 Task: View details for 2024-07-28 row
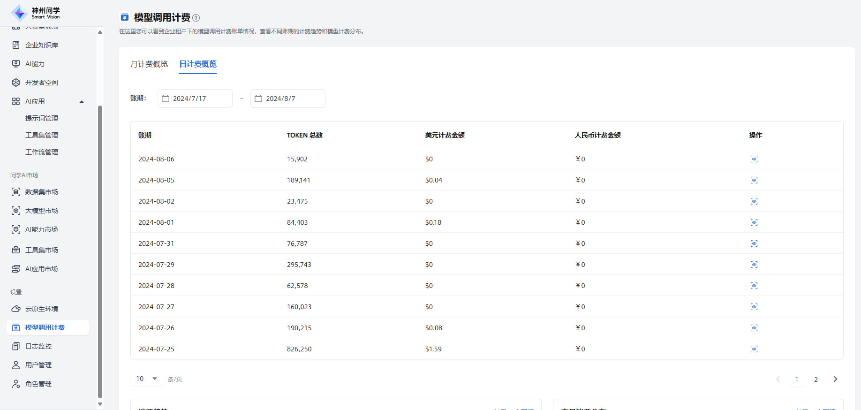(754, 286)
